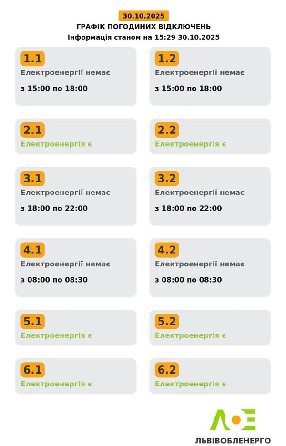This screenshot has width=286, height=446.
Task: Select the 3.2 group badge
Action: click(167, 179)
